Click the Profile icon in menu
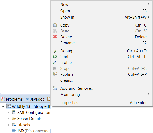Screen dimensions: 153x133 click(x=55, y=62)
